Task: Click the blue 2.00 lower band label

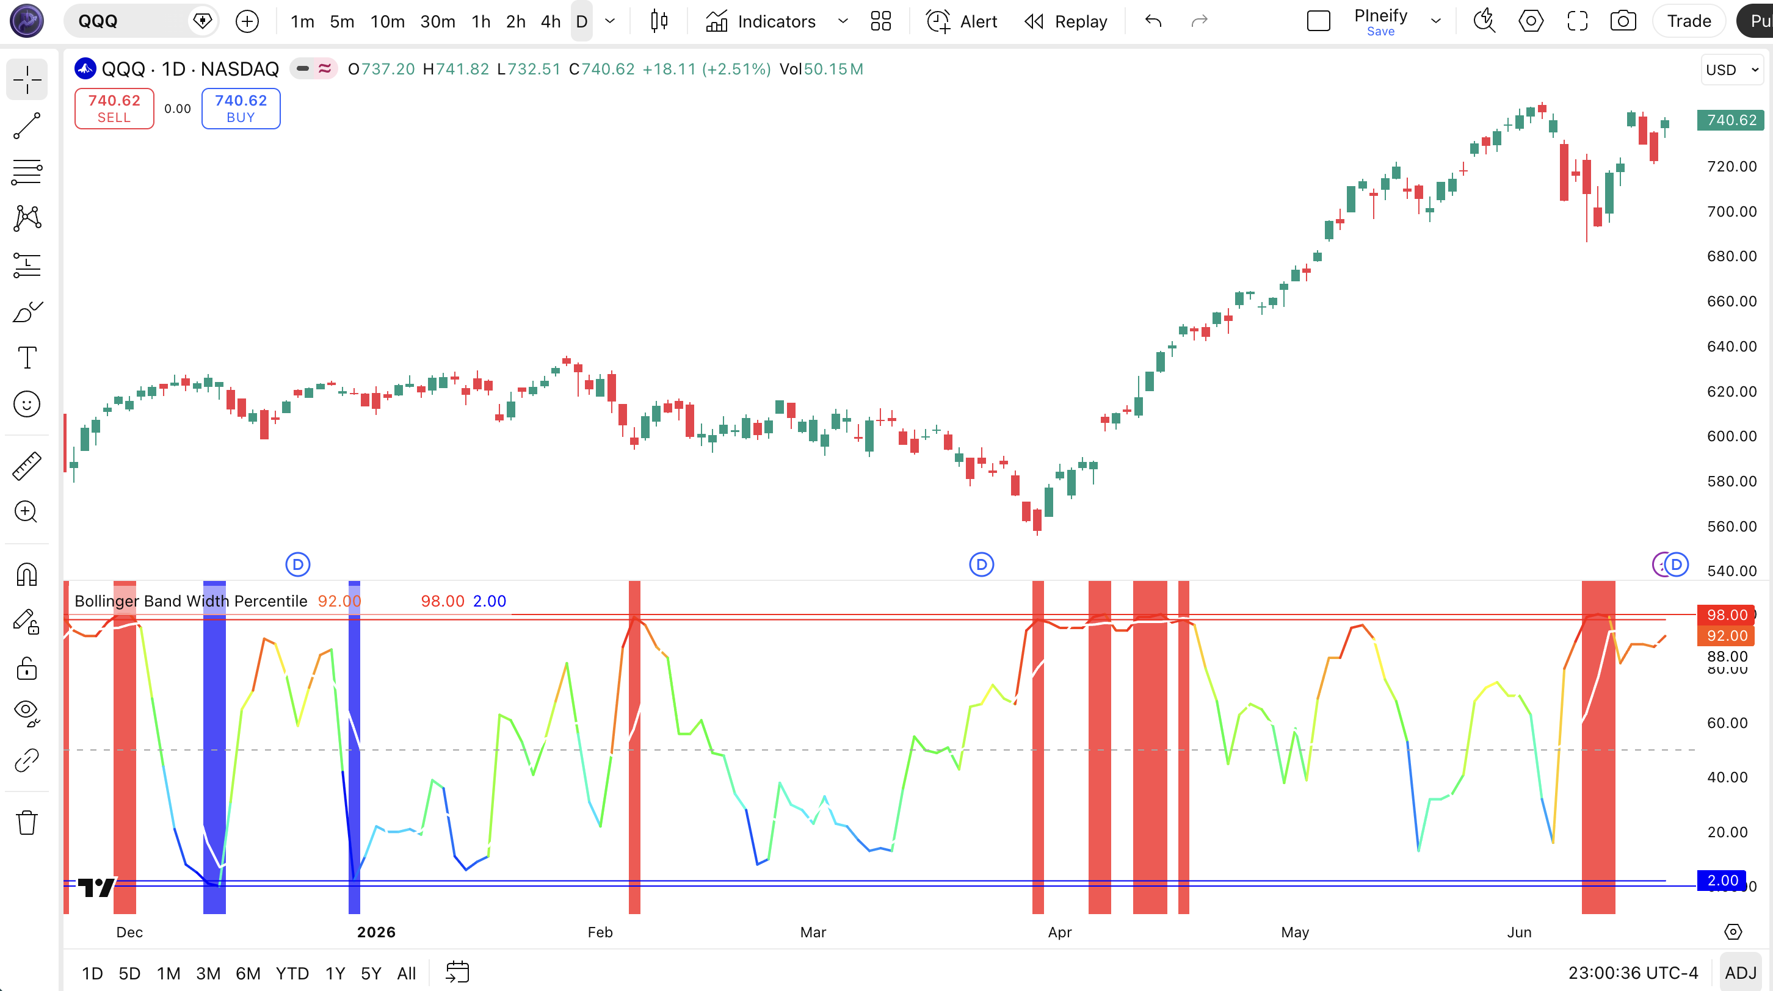Action: tap(1722, 881)
